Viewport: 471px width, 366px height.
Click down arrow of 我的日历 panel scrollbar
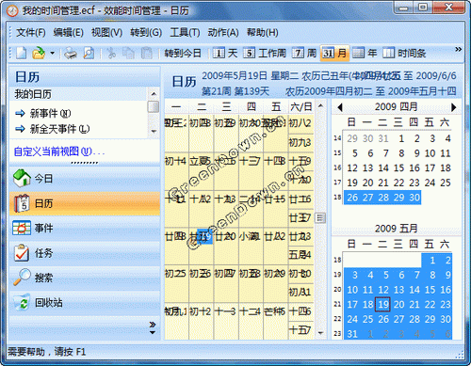click(154, 132)
